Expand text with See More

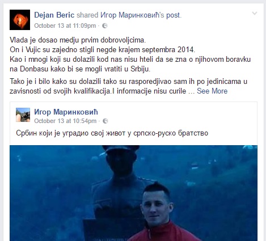click(212, 91)
